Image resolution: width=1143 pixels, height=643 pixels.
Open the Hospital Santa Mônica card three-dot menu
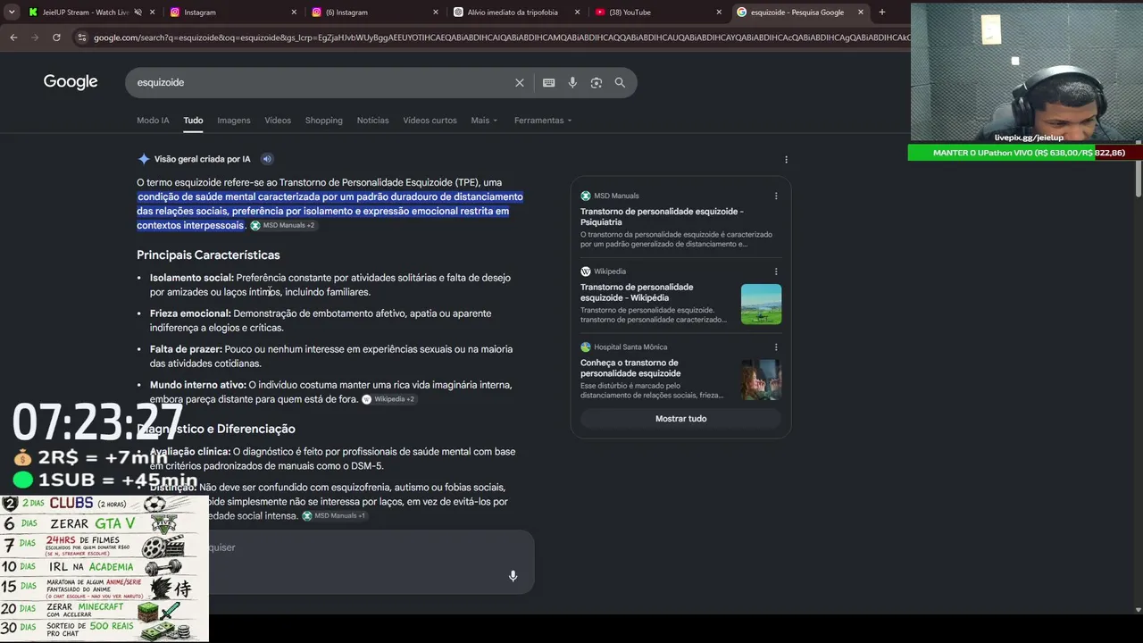(x=776, y=347)
